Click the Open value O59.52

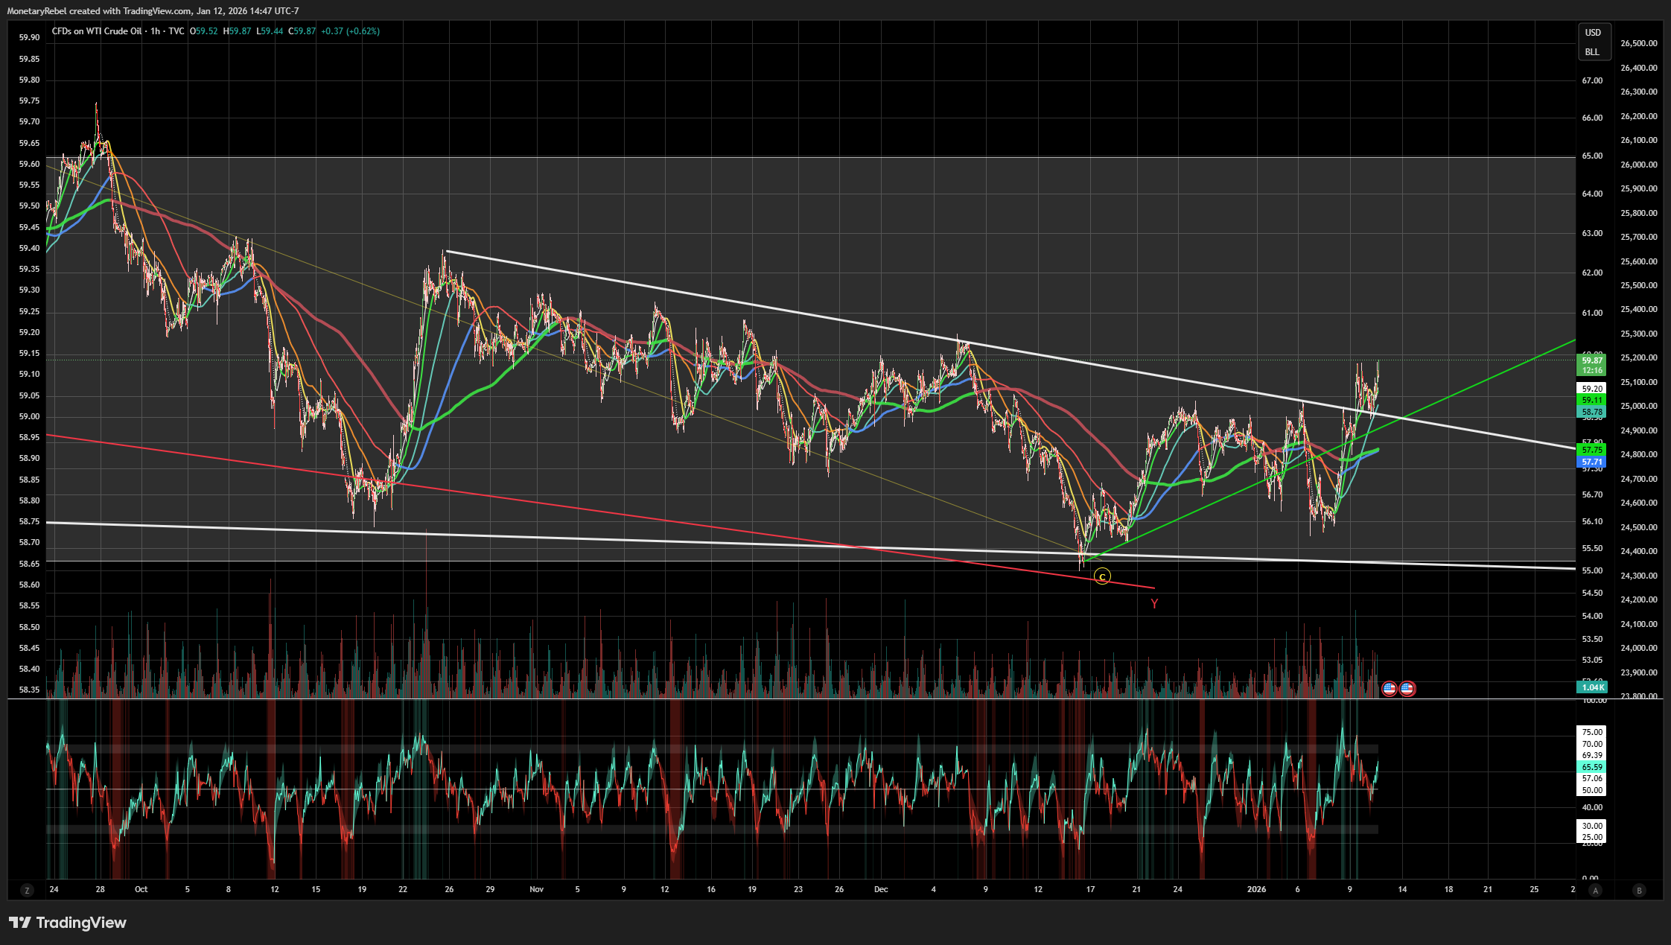[x=204, y=31]
